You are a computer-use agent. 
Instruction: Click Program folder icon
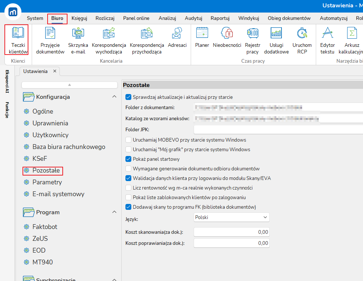(29, 212)
